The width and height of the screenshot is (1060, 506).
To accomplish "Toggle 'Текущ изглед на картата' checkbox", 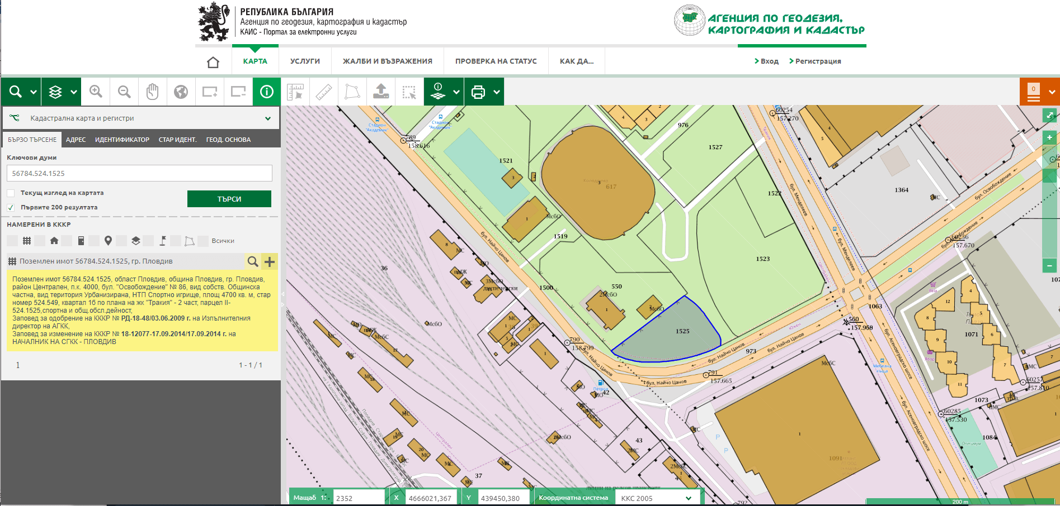I will click(11, 193).
